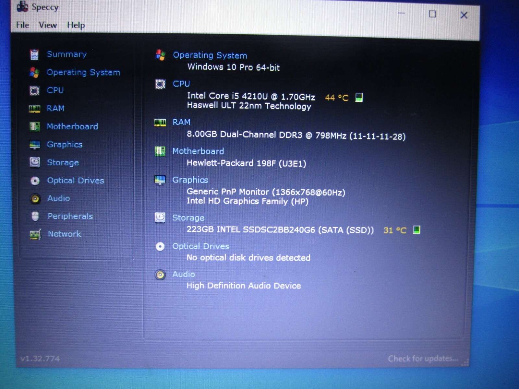519x389 pixels.
Task: Click the Audio speaker icon in sidebar
Action: tap(35, 198)
